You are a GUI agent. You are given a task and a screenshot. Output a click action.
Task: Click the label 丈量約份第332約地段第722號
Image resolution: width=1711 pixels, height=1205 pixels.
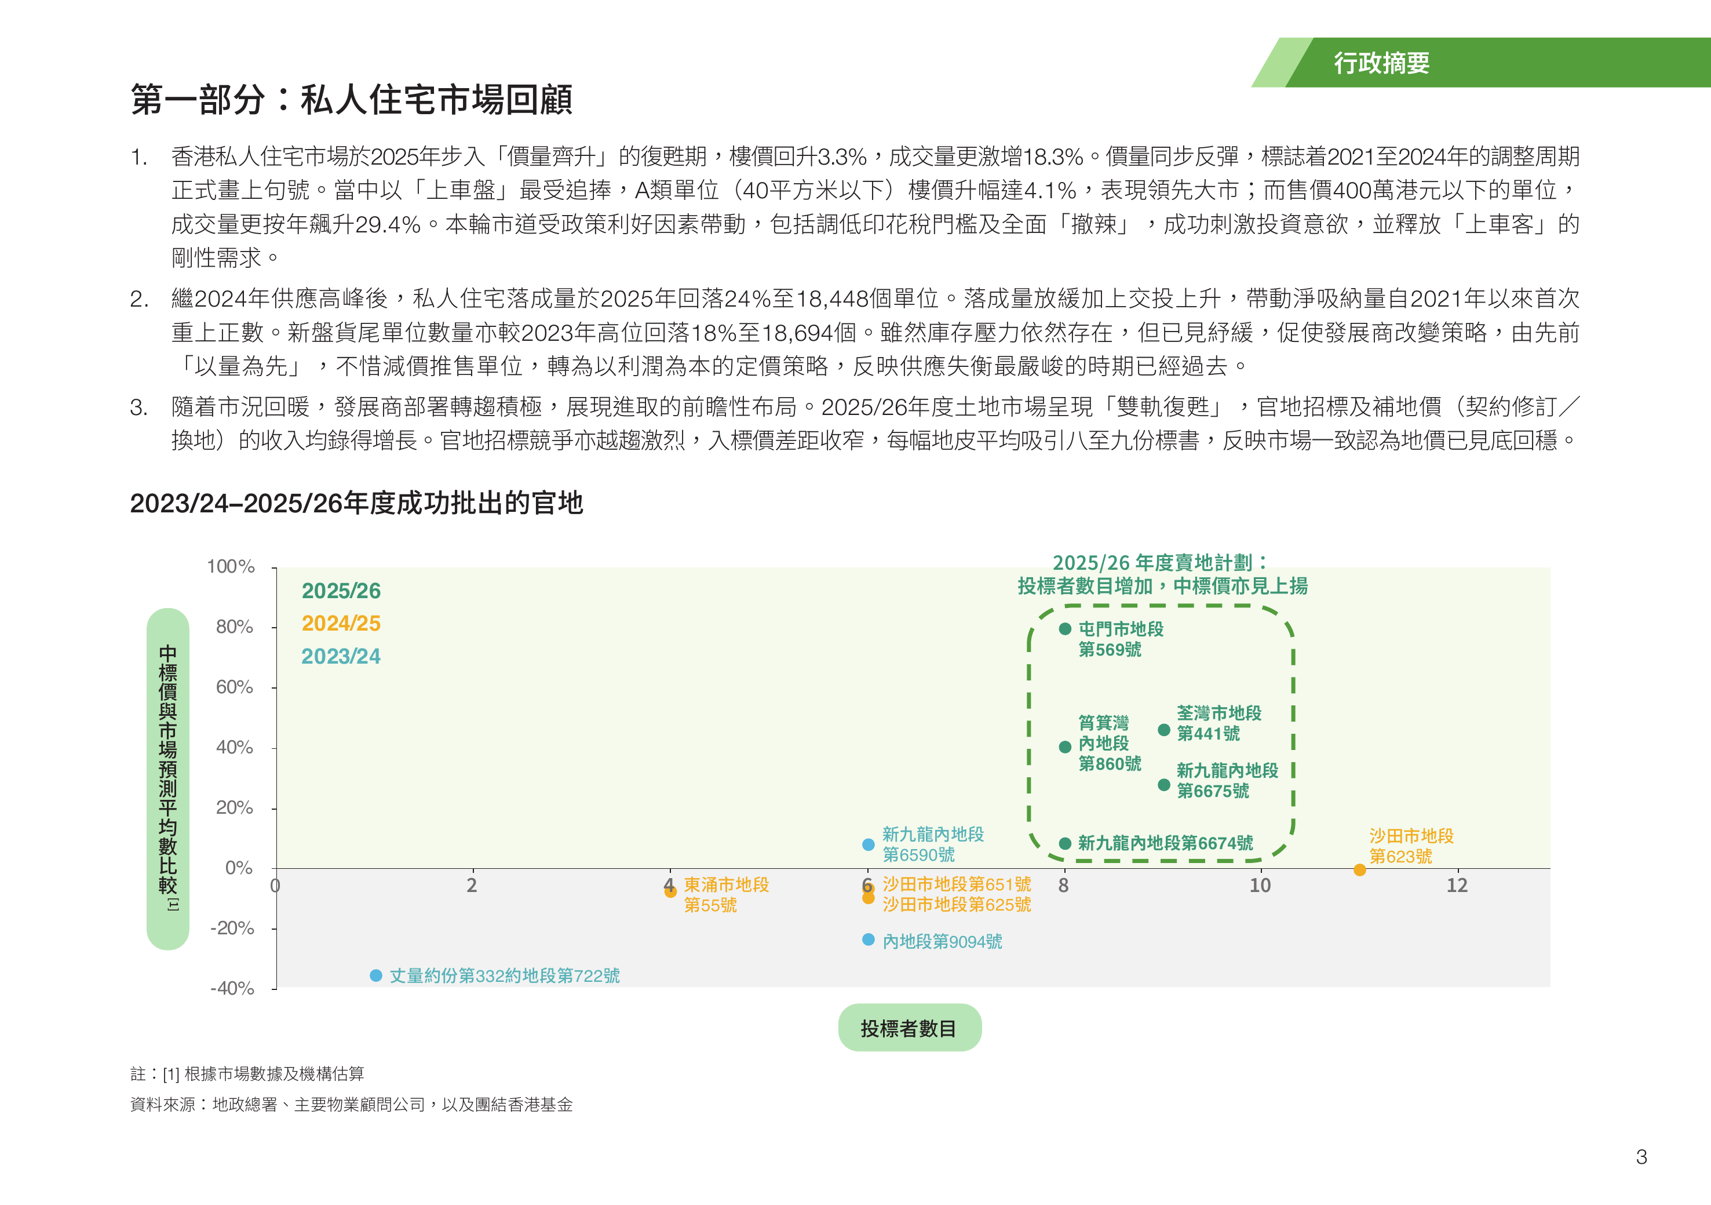[505, 976]
